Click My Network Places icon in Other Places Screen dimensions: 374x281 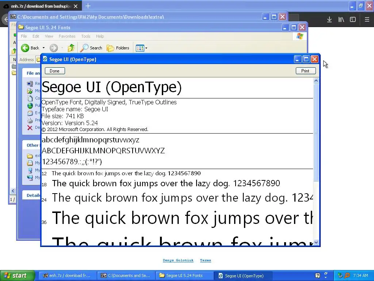30,177
